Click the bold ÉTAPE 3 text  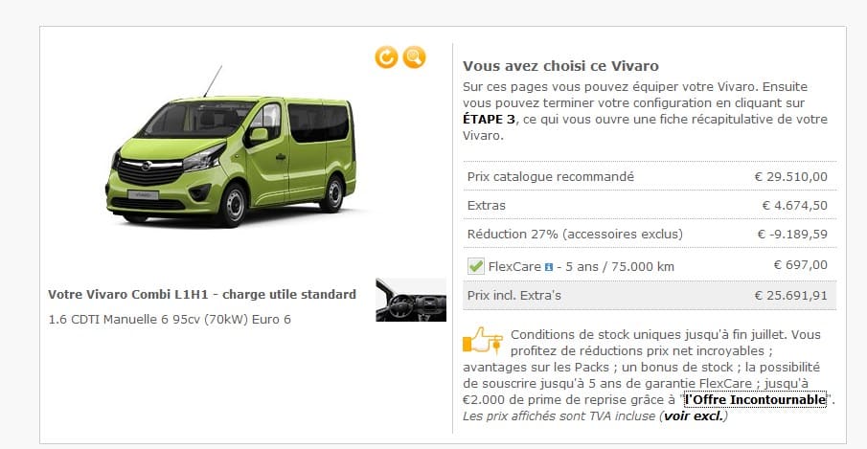(x=489, y=120)
